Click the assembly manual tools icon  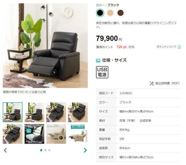click(x=151, y=83)
